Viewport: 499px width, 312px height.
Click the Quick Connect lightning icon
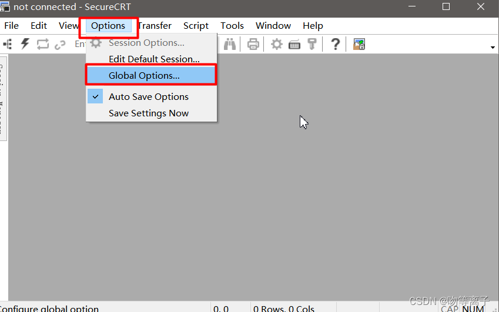pyautogui.click(x=25, y=44)
